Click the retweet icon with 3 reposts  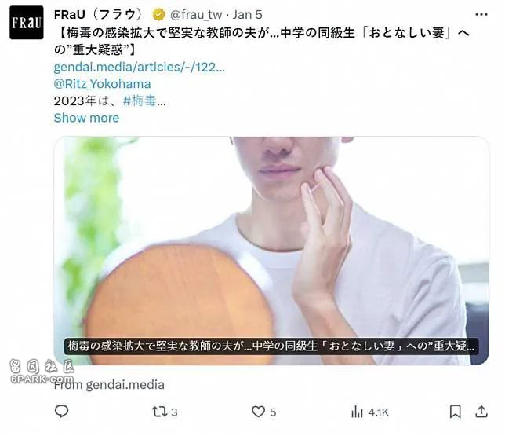[160, 412]
